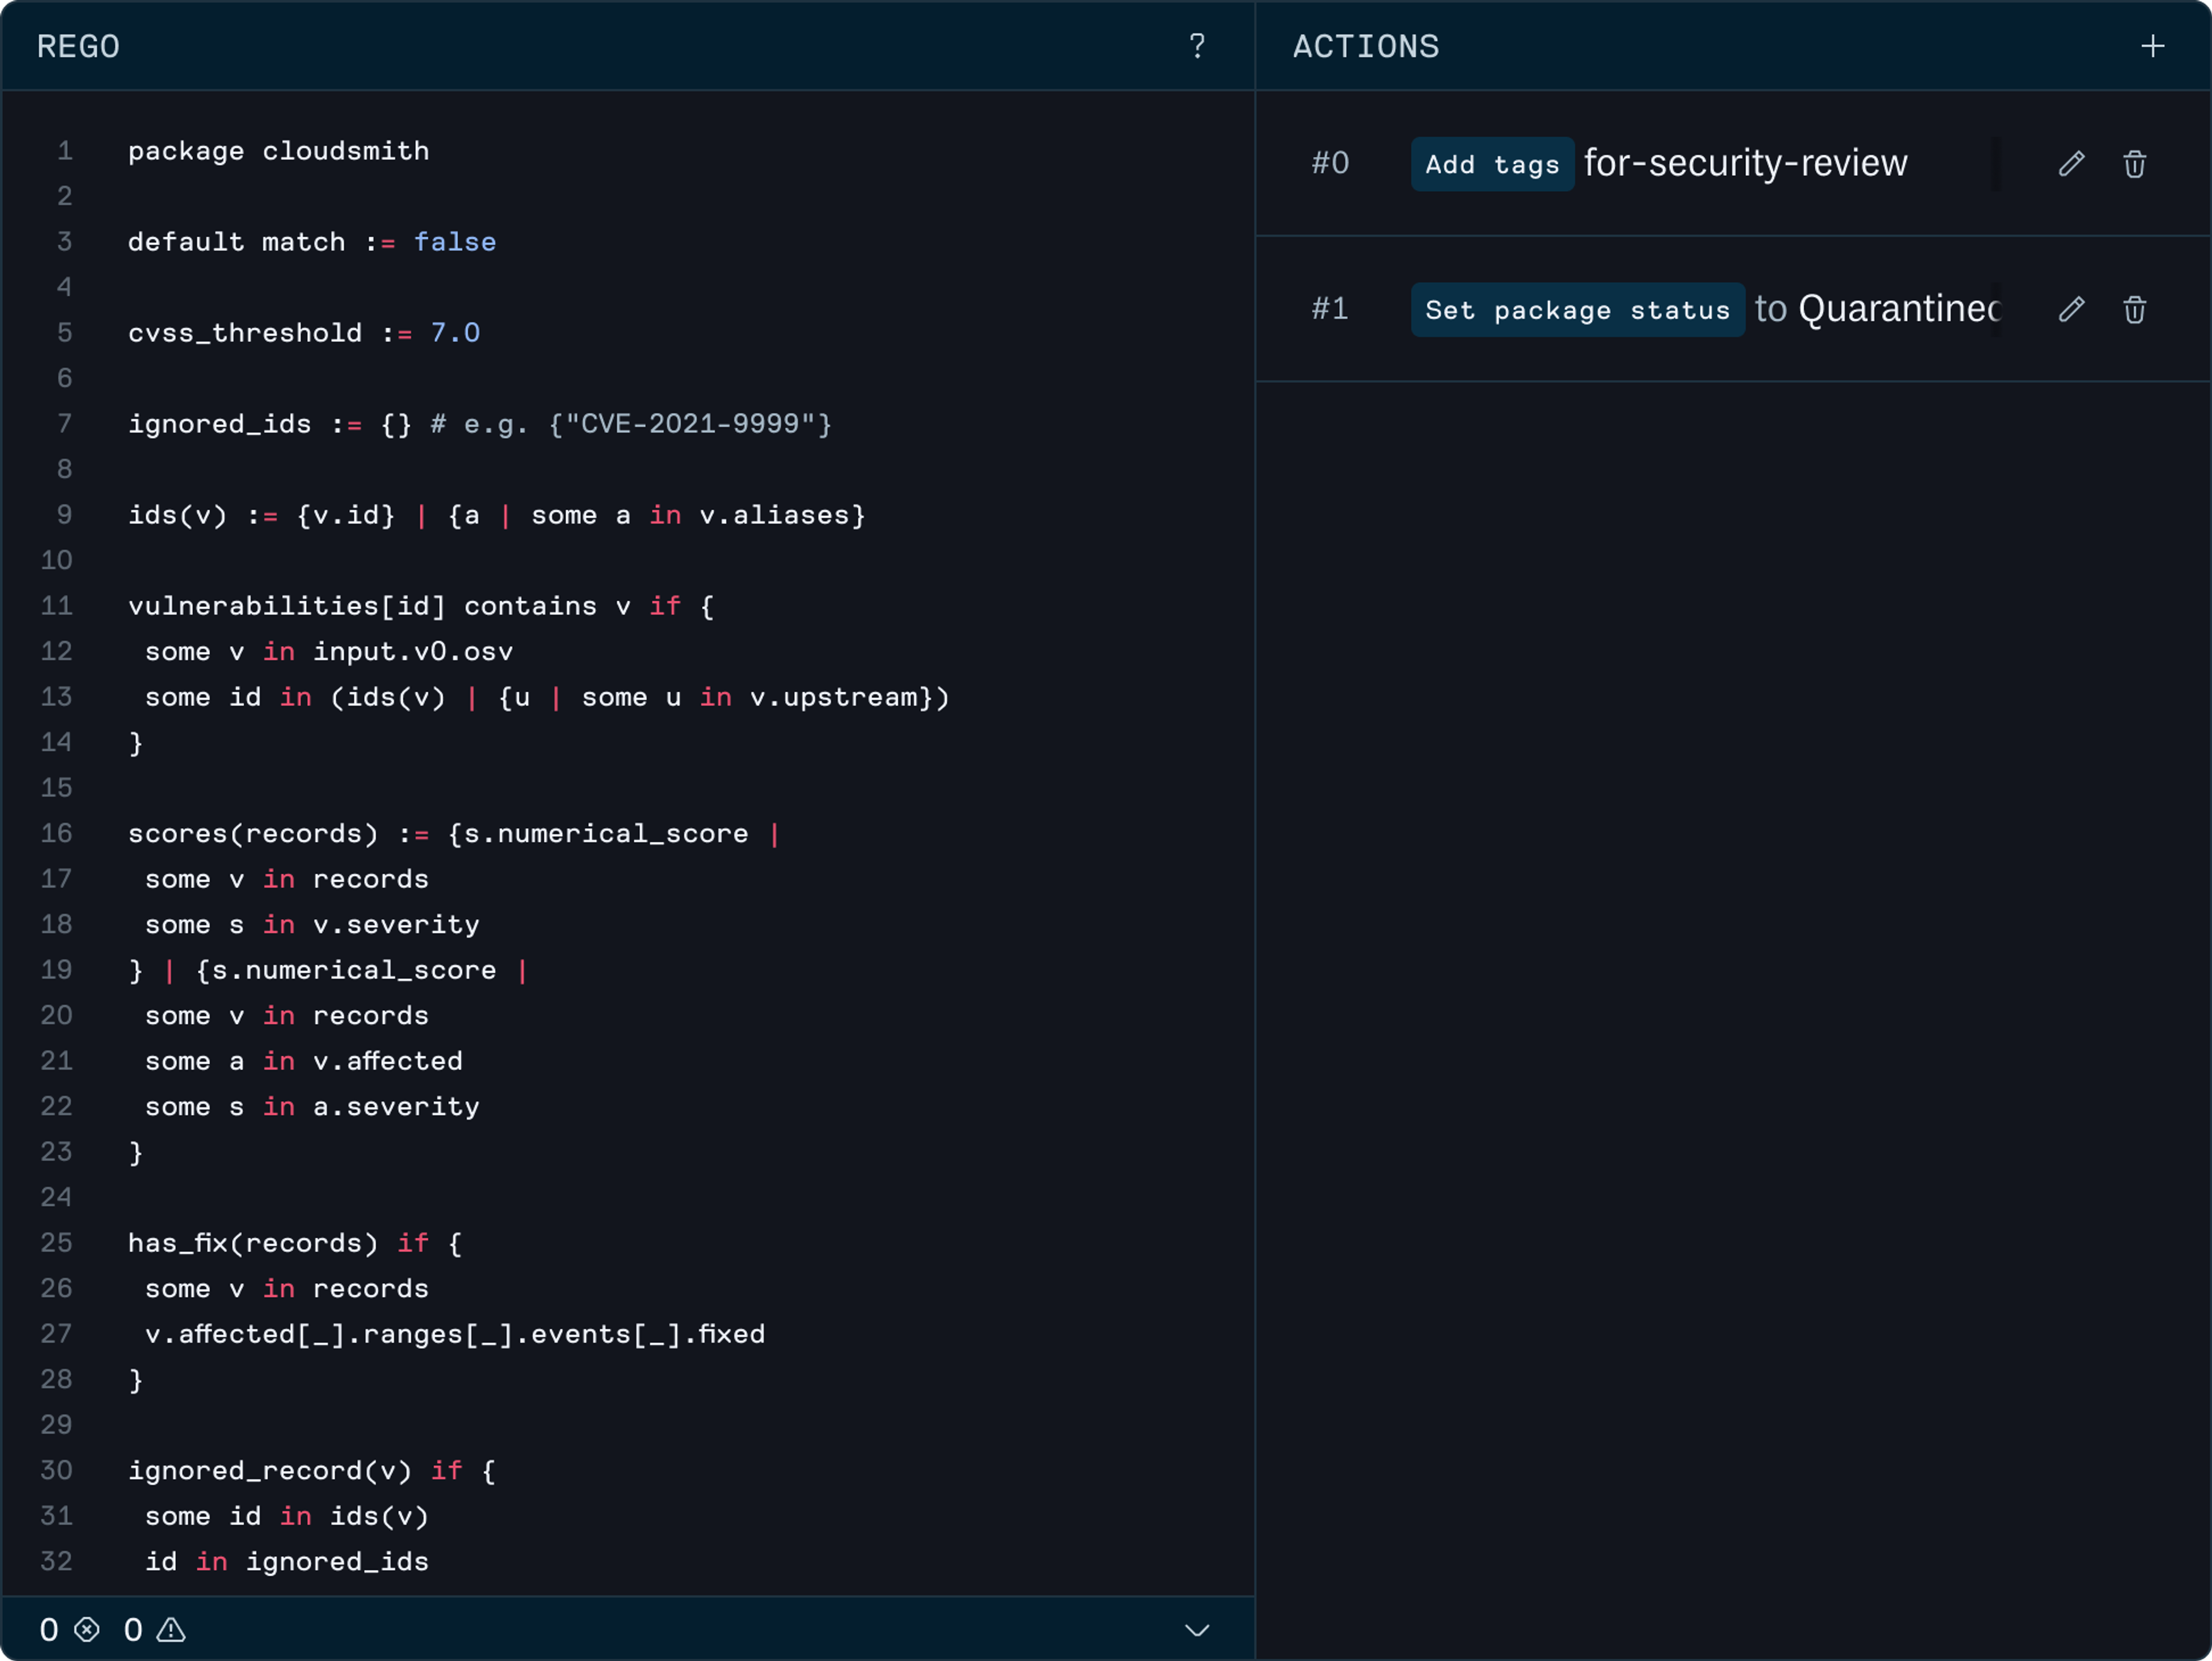2212x1661 pixels.
Task: Click the 'ids(v) :=' line
Action: 497,515
